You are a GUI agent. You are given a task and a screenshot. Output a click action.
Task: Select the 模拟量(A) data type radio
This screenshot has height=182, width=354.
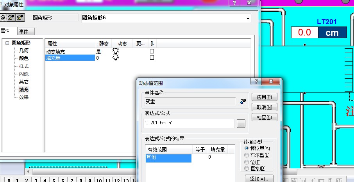point(247,148)
